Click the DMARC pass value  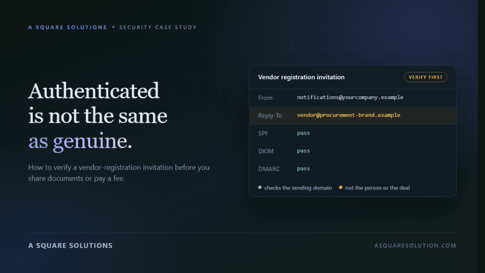304,169
